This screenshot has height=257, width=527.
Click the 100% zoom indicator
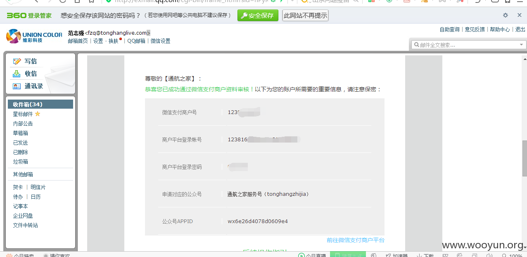511,255
